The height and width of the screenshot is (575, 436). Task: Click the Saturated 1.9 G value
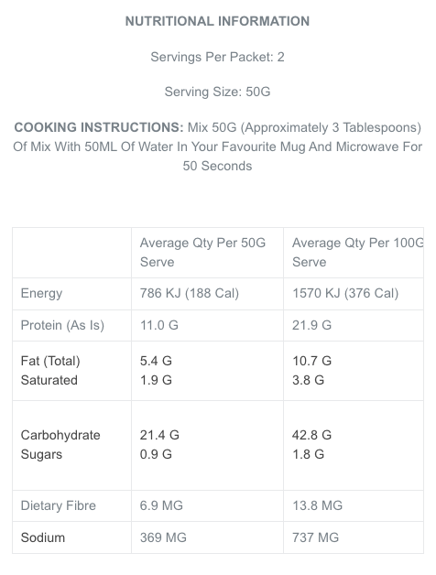coord(156,380)
